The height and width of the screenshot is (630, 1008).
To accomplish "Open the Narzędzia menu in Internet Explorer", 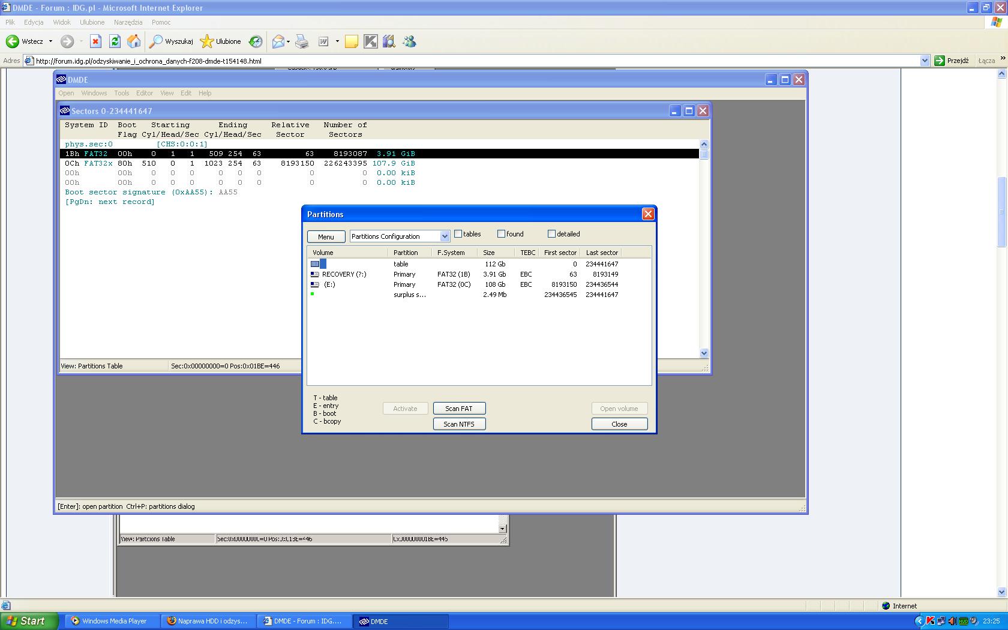I will (x=128, y=22).
